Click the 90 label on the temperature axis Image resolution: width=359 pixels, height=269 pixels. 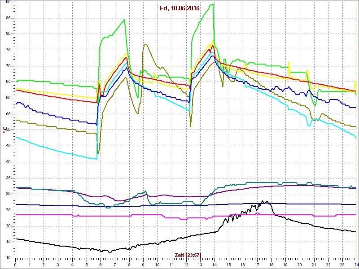pos(8,2)
